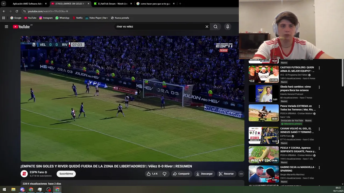Open the WhatsApp bookmark
Image resolution: width=344 pixels, height=193 pixels.
62,18
